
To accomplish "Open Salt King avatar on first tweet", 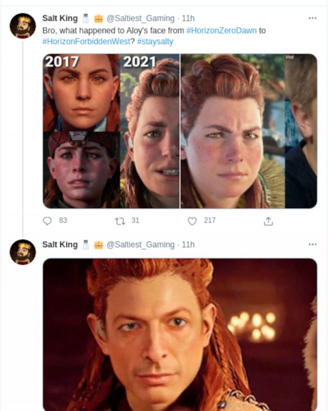I will (23, 26).
